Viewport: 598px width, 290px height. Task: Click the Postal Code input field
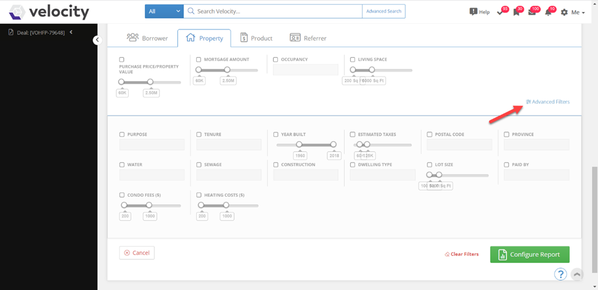coord(459,145)
